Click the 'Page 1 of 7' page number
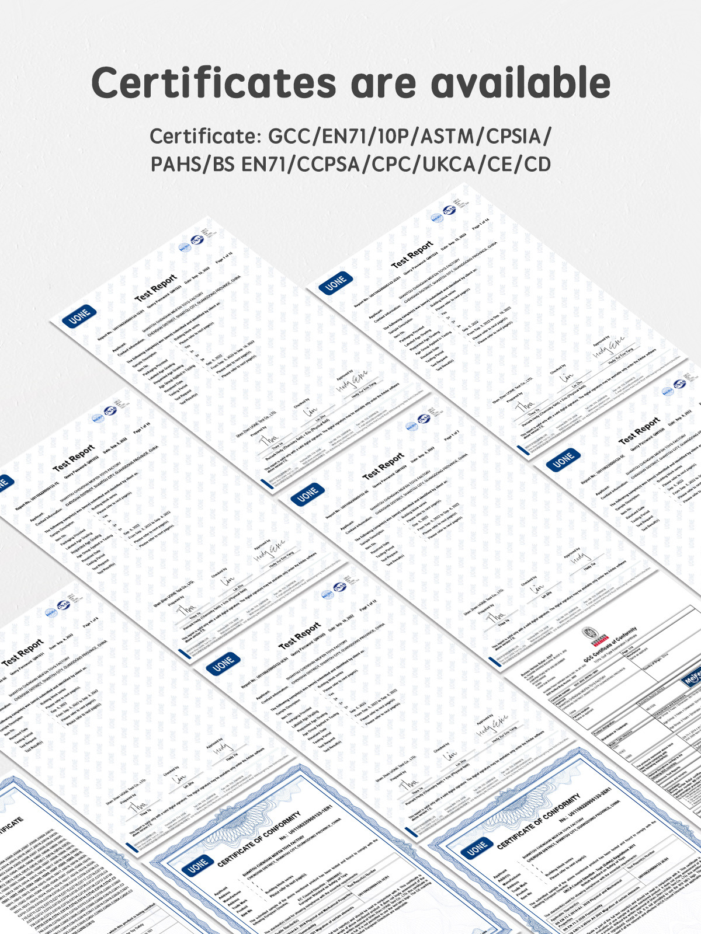The image size is (701, 934). pos(452,435)
